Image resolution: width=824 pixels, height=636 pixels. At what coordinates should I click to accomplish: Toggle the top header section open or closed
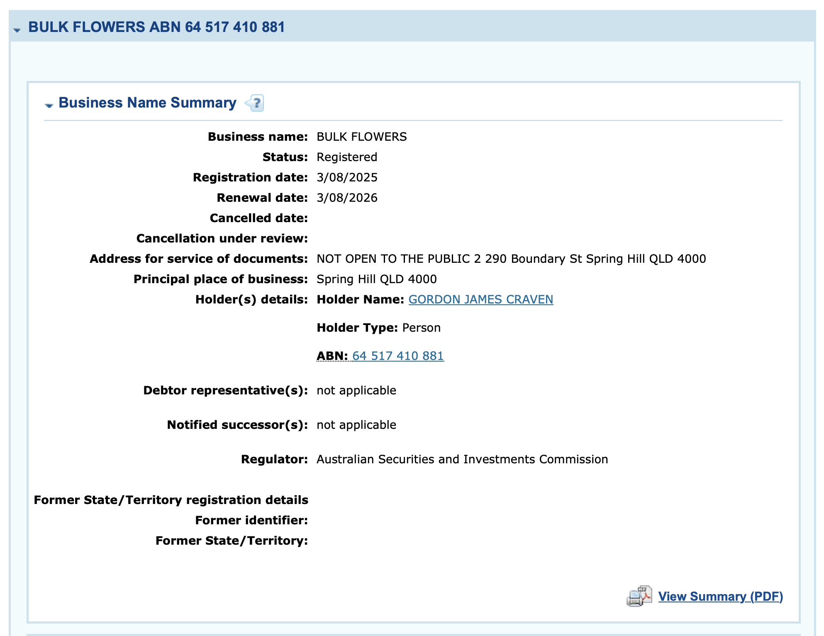tap(17, 29)
